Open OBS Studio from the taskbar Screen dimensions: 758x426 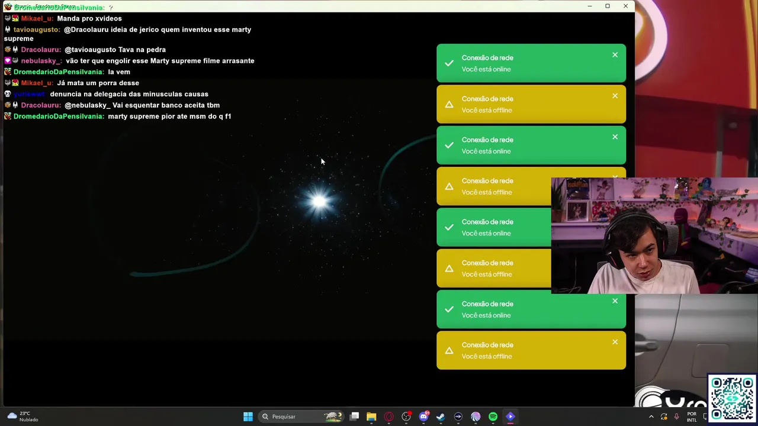pos(406,417)
